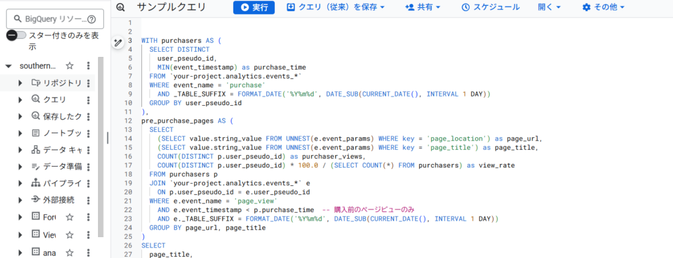
Task: Click the 保存したク saved query icon
Action: click(x=36, y=116)
